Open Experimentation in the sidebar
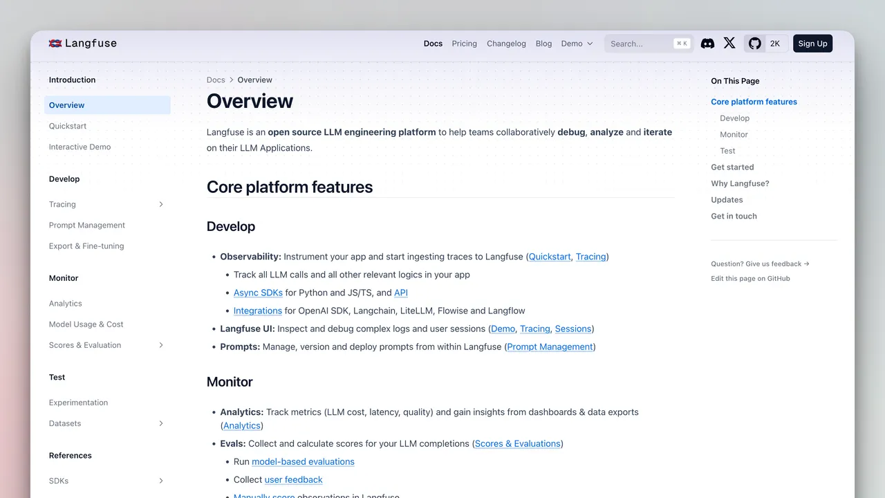This screenshot has width=885, height=498. 78,403
